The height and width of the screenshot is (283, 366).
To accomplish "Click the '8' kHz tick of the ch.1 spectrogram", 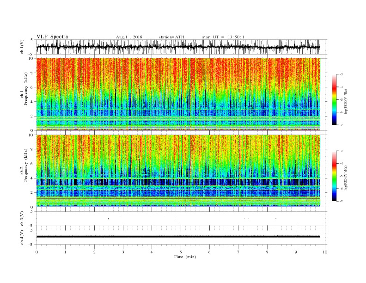I will (x=32, y=73).
